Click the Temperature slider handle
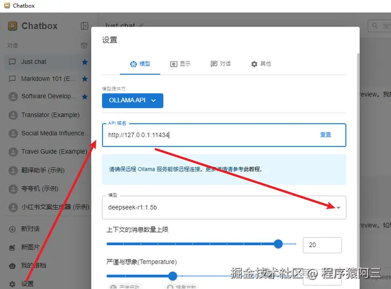Screen dimensions: 391x289 pos(173,276)
